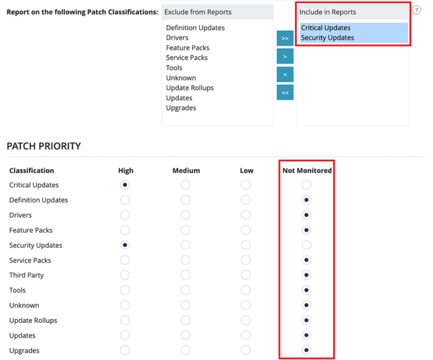Select Feature Packs in the Exclude list

pyautogui.click(x=187, y=48)
